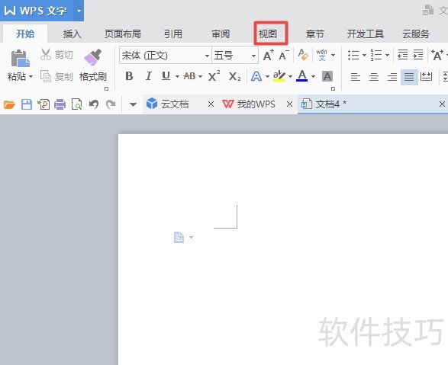Click the Undo arrow icon
The image size is (448, 365).
point(93,104)
